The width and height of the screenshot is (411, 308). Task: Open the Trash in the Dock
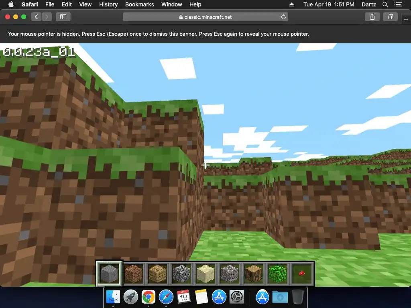pos(297,297)
